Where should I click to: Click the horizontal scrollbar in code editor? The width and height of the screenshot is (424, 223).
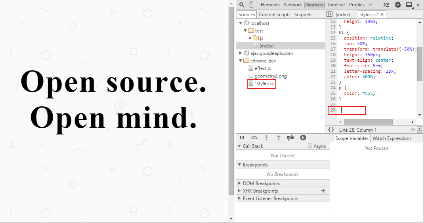368,122
